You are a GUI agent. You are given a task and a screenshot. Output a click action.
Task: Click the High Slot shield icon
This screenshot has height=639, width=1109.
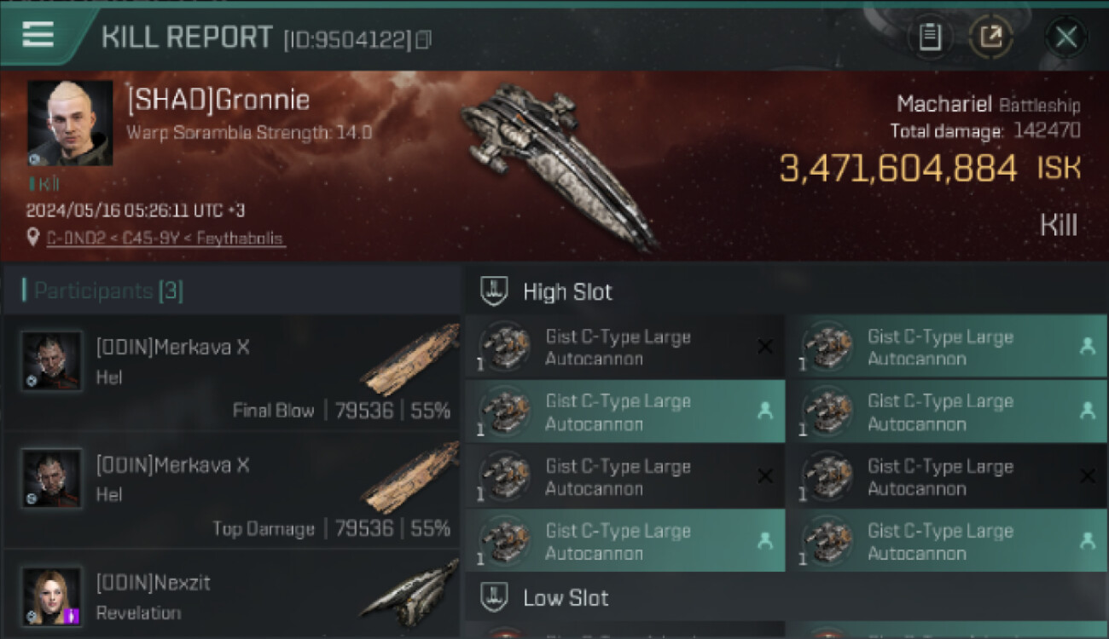point(495,291)
